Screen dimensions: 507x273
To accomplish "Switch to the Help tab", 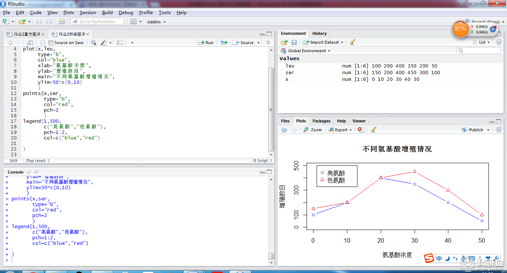I will click(x=341, y=121).
